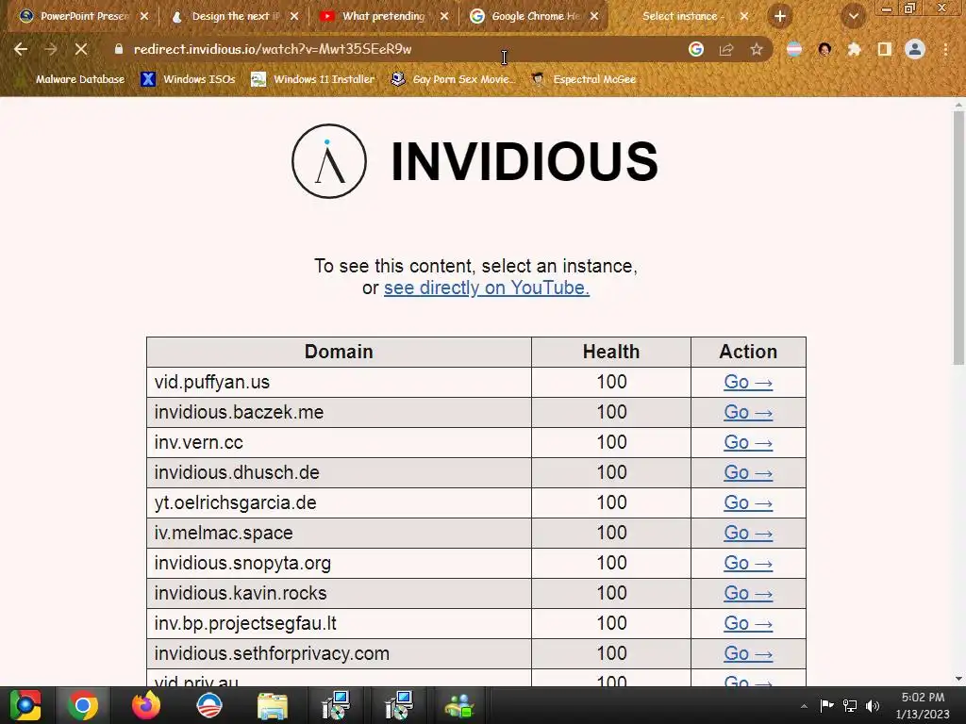Screen dimensions: 966x724
Task: Click the page vertical scrollbar thumb
Action: [958, 237]
